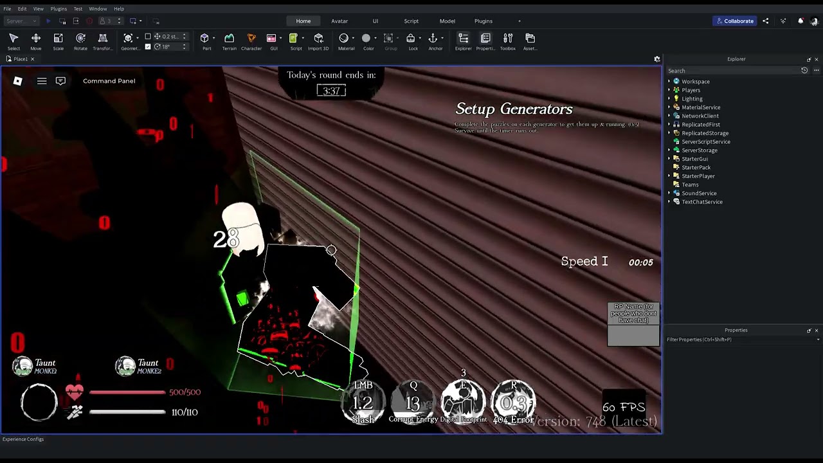The height and width of the screenshot is (463, 823).
Task: Open the File menu
Action: (x=7, y=9)
